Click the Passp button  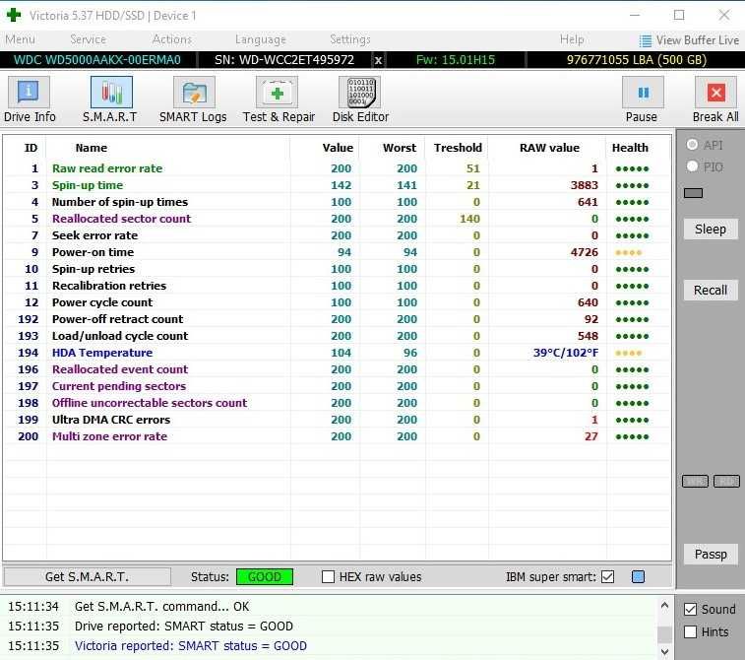pos(711,555)
